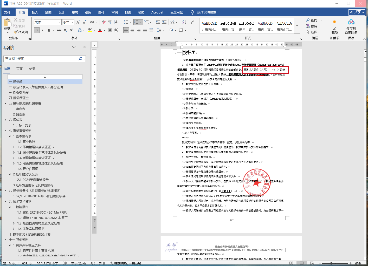This screenshot has width=368, height=266.
Task: Pick the red font color swatch
Action: pos(100,30)
